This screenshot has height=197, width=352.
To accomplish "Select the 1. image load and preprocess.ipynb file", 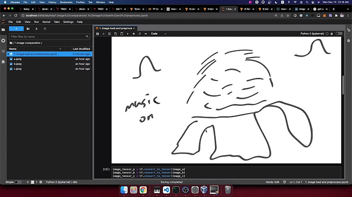I will tap(49, 54).
